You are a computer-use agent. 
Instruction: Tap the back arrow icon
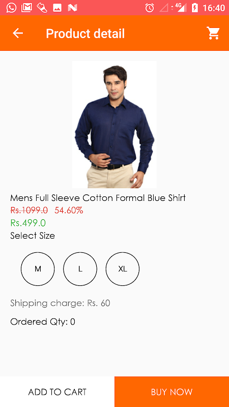pyautogui.click(x=18, y=33)
